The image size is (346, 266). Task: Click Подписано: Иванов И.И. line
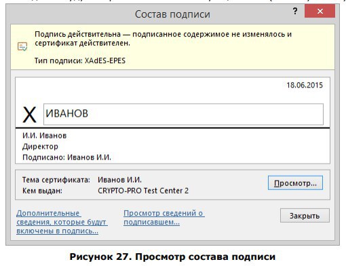pos(66,157)
